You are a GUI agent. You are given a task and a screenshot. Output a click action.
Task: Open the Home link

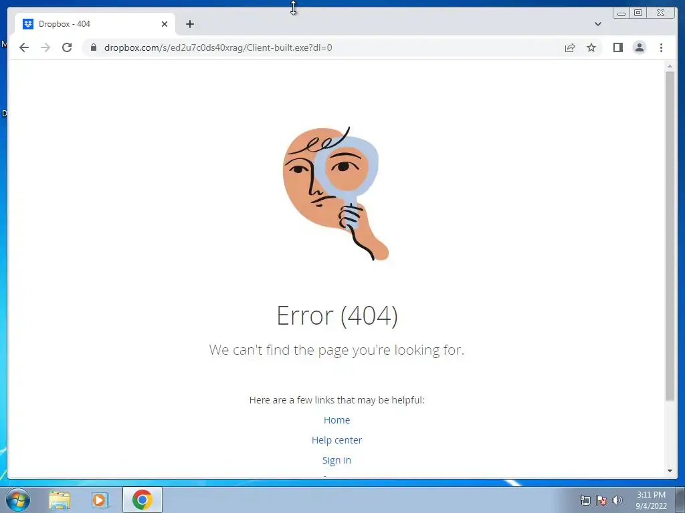tap(337, 420)
